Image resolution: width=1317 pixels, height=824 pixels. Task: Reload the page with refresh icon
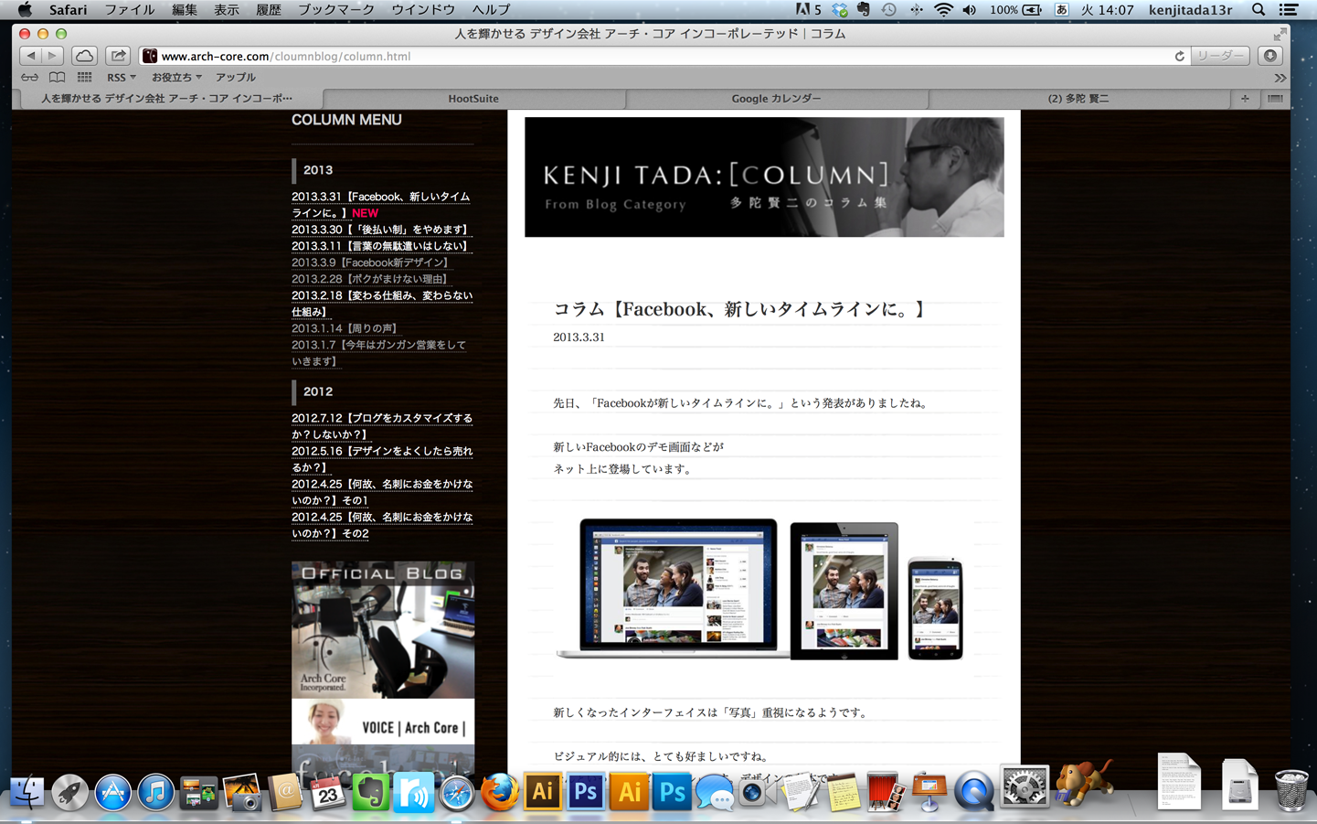tap(1179, 56)
